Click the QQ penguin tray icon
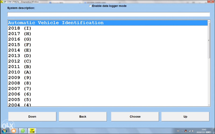 [186, 131]
